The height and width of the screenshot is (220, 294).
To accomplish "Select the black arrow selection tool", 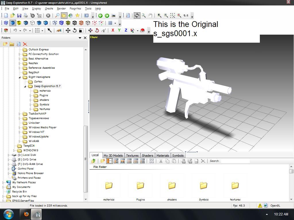I will (49, 30).
